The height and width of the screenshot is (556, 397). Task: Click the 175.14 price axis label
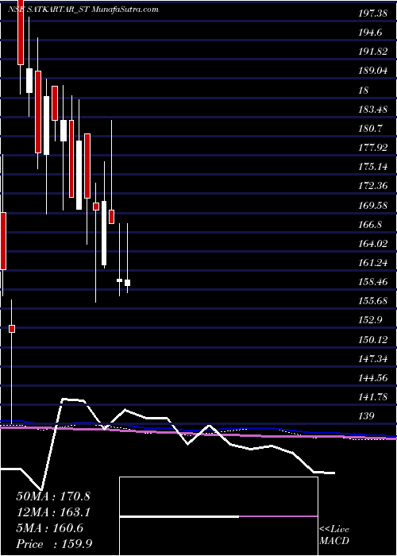[x=372, y=167]
